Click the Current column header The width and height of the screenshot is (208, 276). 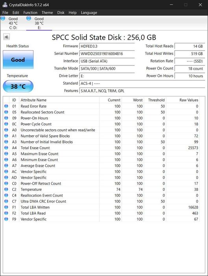[110, 100]
